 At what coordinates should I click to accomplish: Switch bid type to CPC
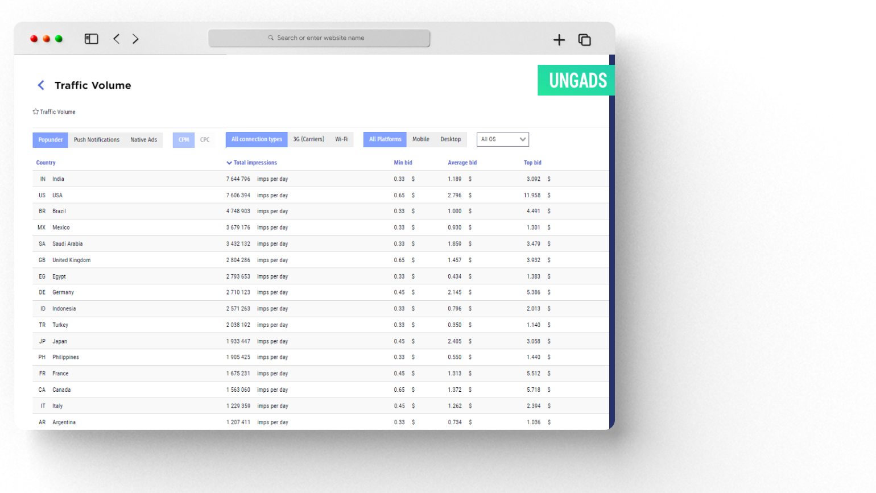point(205,140)
